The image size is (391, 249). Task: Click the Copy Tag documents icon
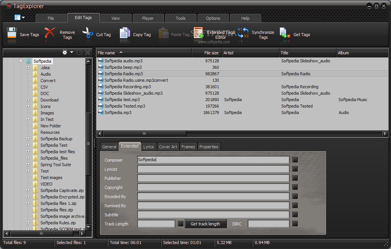[125, 33]
